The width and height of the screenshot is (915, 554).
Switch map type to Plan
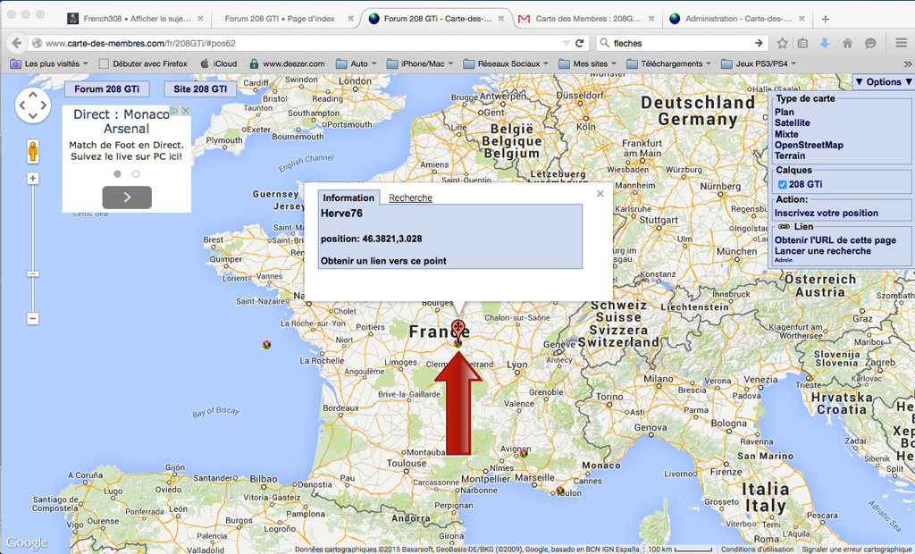point(785,112)
